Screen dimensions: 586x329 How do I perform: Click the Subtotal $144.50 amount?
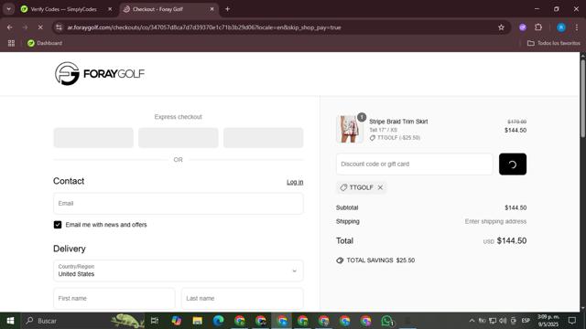pyautogui.click(x=515, y=207)
